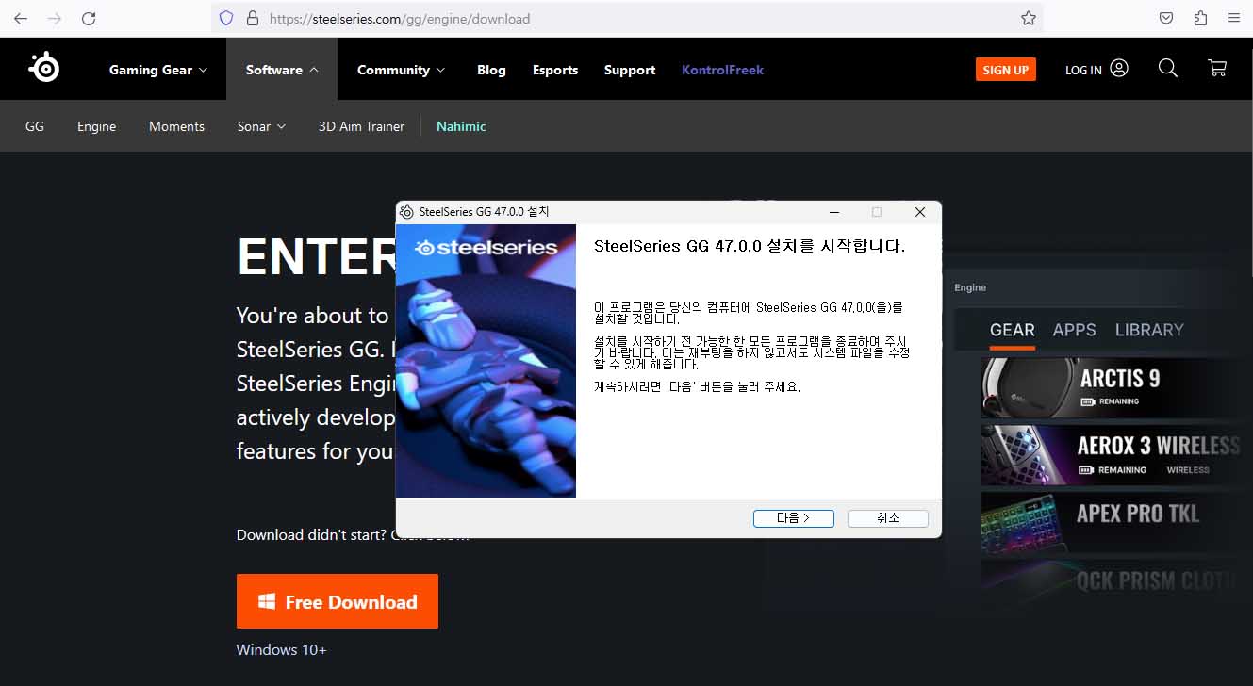This screenshot has height=686, width=1253.
Task: Open the Support menu item
Action: click(630, 70)
